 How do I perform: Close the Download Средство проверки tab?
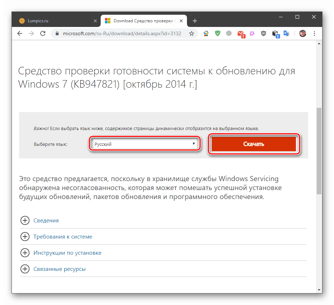coord(181,21)
